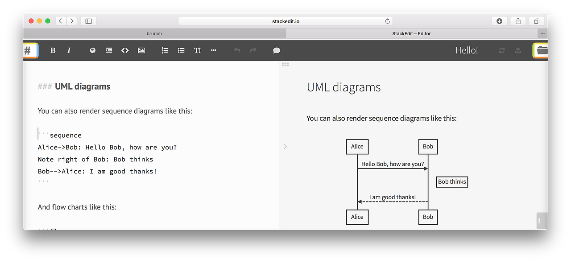This screenshot has height=263, width=571.
Task: Click the 'Note right of Bob' line
Action: coord(95,159)
